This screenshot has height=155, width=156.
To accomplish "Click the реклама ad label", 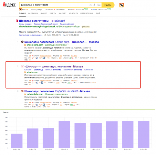I will click(86, 27).
